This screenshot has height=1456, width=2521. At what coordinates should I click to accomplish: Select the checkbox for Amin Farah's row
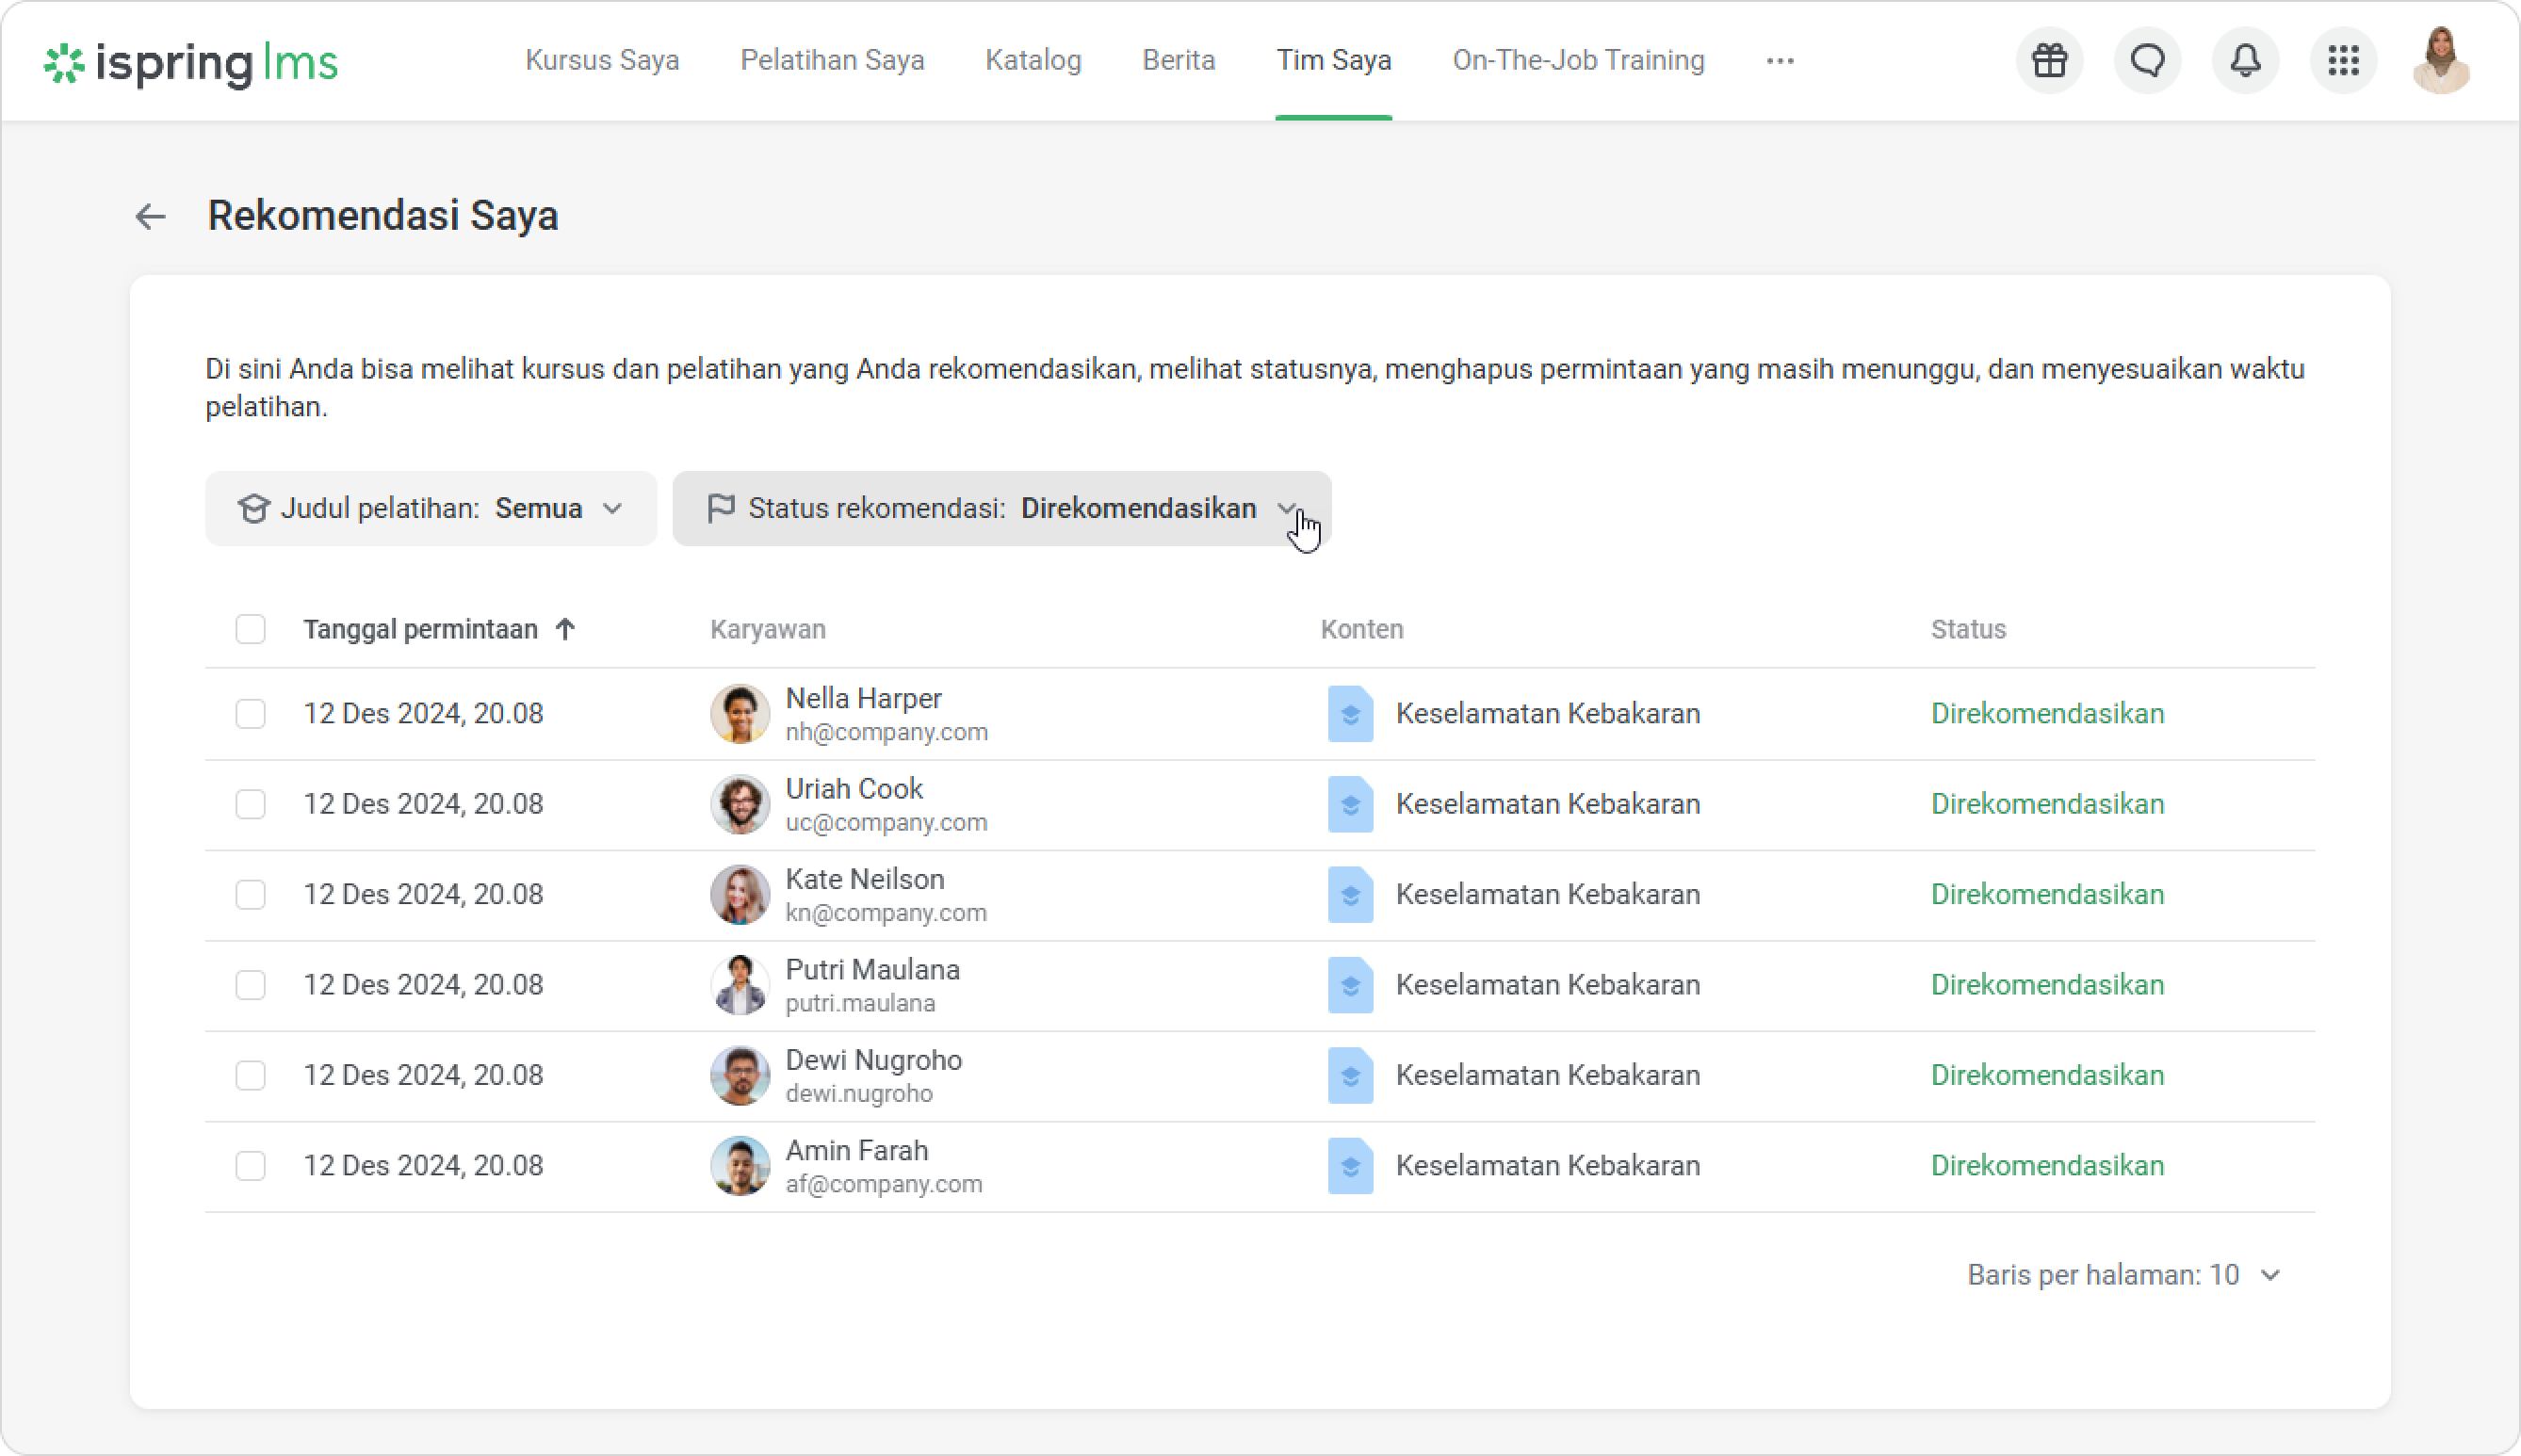(x=250, y=1166)
